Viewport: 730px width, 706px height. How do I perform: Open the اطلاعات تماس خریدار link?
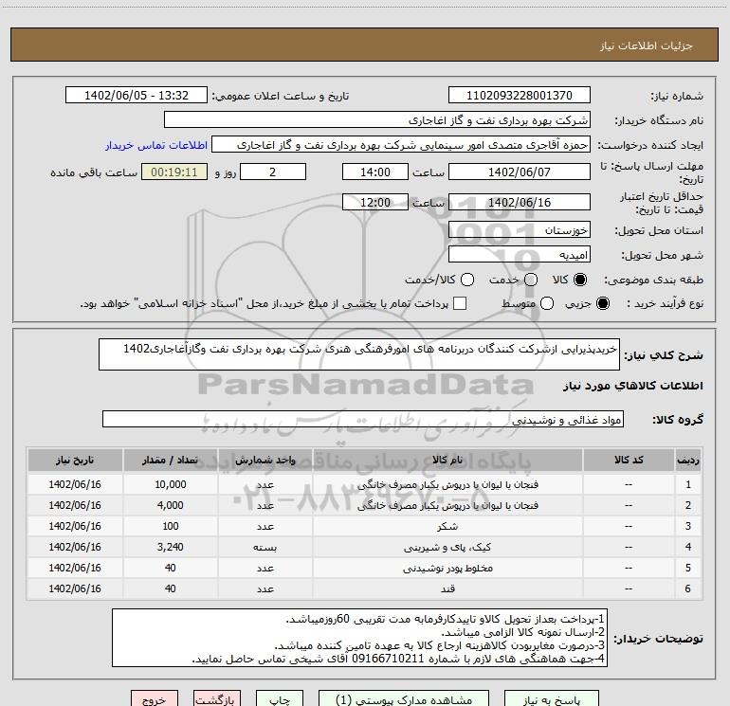pyautogui.click(x=156, y=145)
